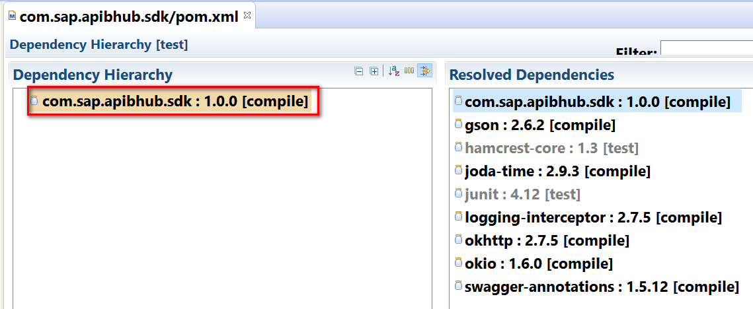This screenshot has width=753, height=309.
Task: Select the com.sap.apibhub.sdk/pom.xml editor tab
Action: click(x=129, y=17)
